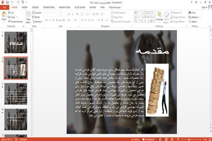212x141 pixels.
Task: Click the Paste clipboard icon
Action: (4, 14)
